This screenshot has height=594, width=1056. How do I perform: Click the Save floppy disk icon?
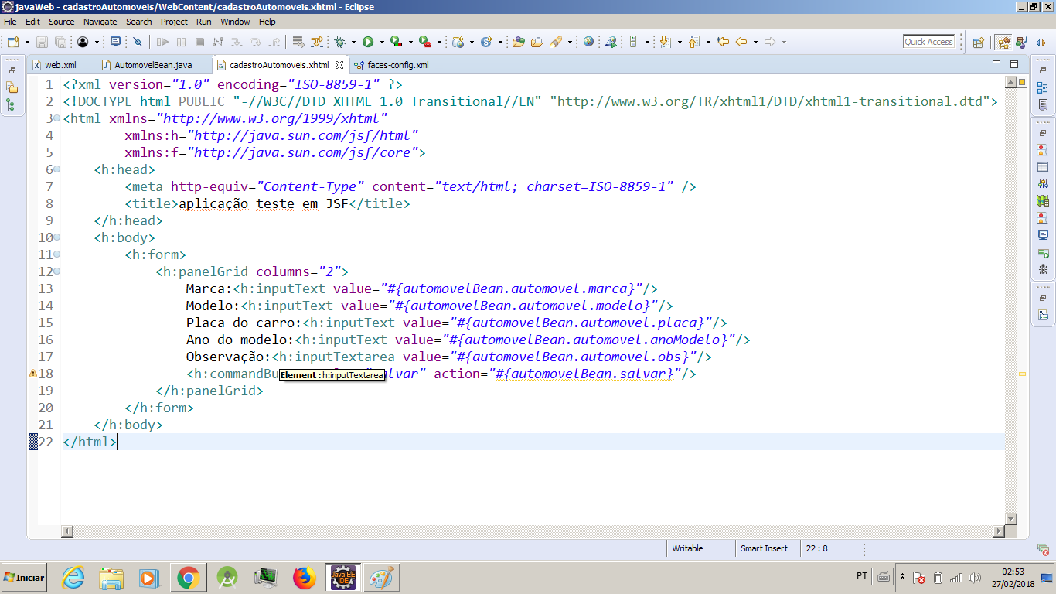point(43,42)
